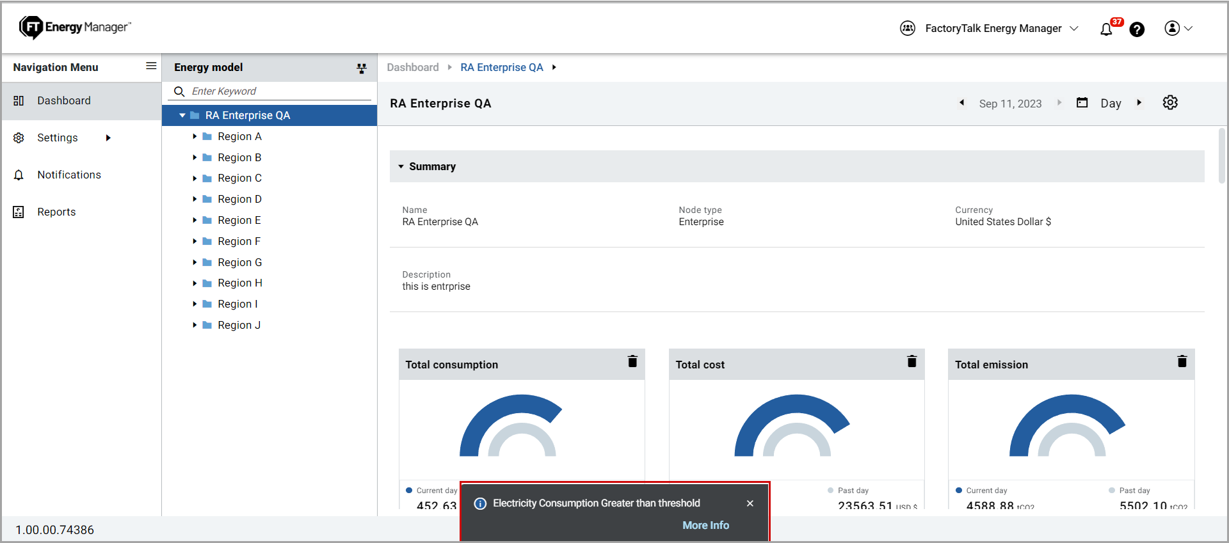
Task: Collapse the RA Enterprise QA tree node
Action: (182, 116)
